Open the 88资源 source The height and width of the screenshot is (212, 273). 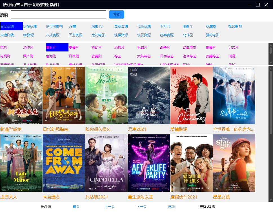(x=28, y=35)
